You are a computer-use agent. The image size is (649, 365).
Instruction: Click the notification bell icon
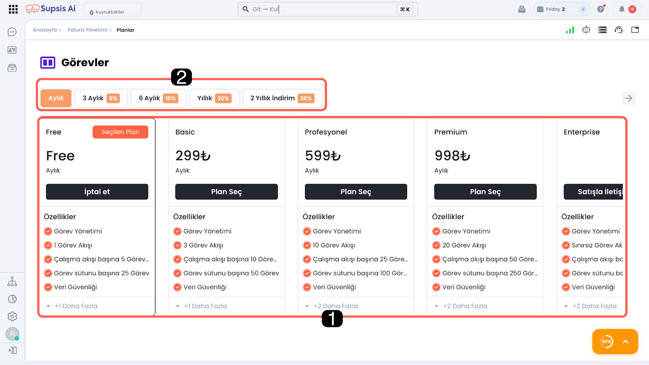pos(621,9)
